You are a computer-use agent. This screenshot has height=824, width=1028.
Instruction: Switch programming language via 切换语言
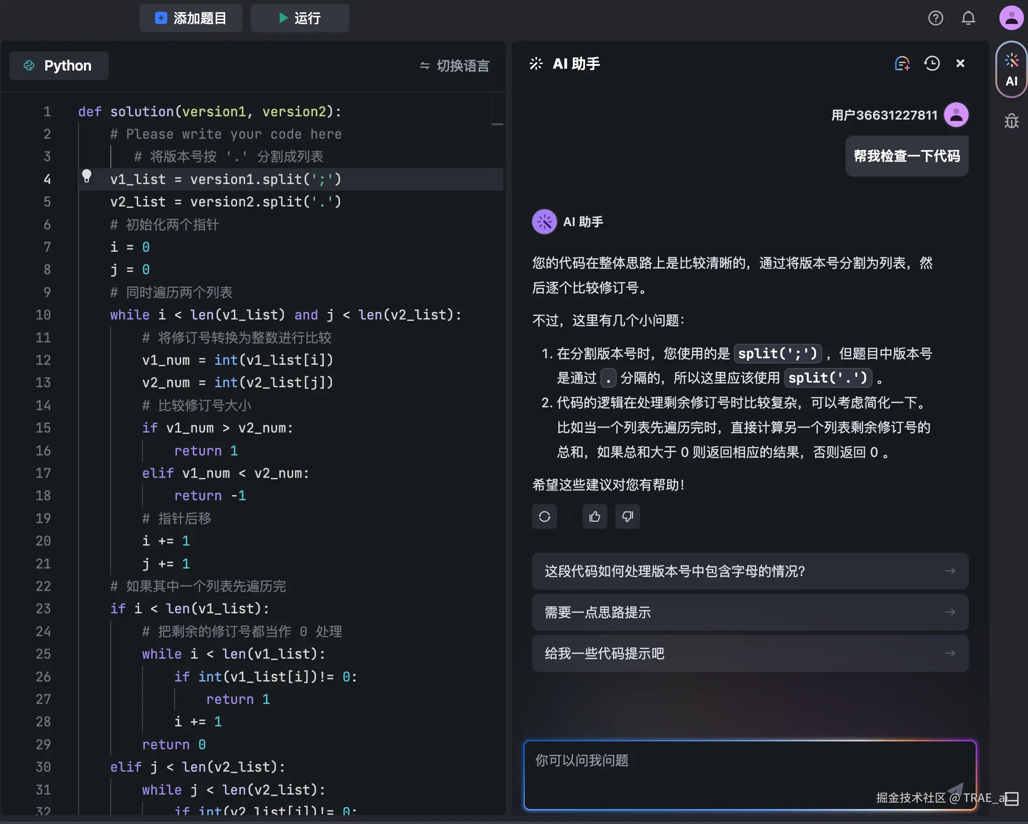(454, 66)
